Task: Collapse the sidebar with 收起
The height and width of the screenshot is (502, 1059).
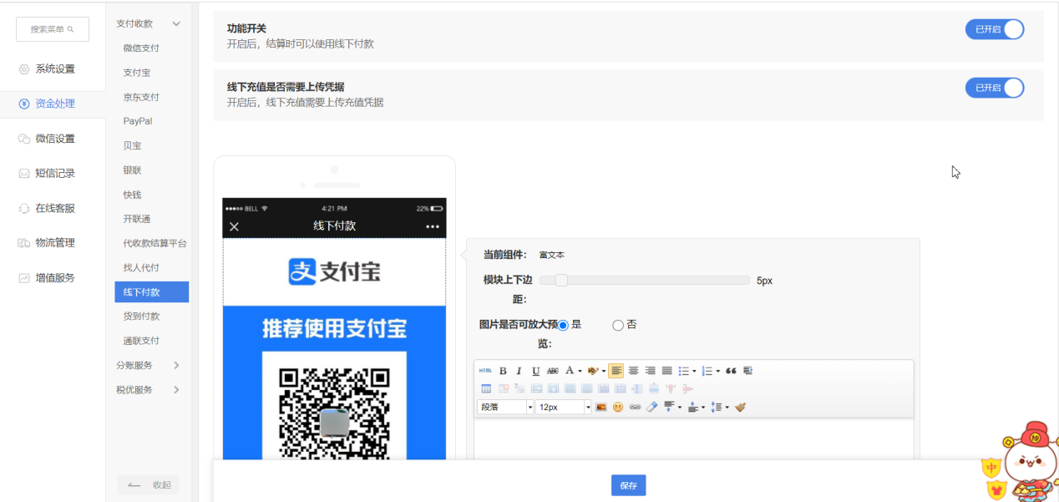Action: click(x=148, y=485)
